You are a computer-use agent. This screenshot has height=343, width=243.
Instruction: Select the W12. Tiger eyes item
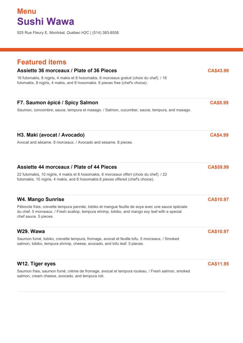click(36, 264)
